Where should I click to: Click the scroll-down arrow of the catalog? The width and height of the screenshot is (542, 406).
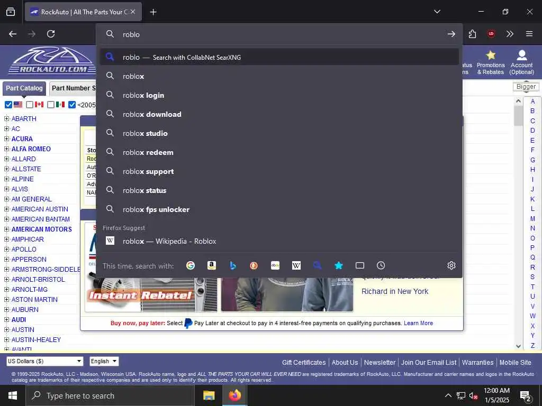click(x=518, y=346)
